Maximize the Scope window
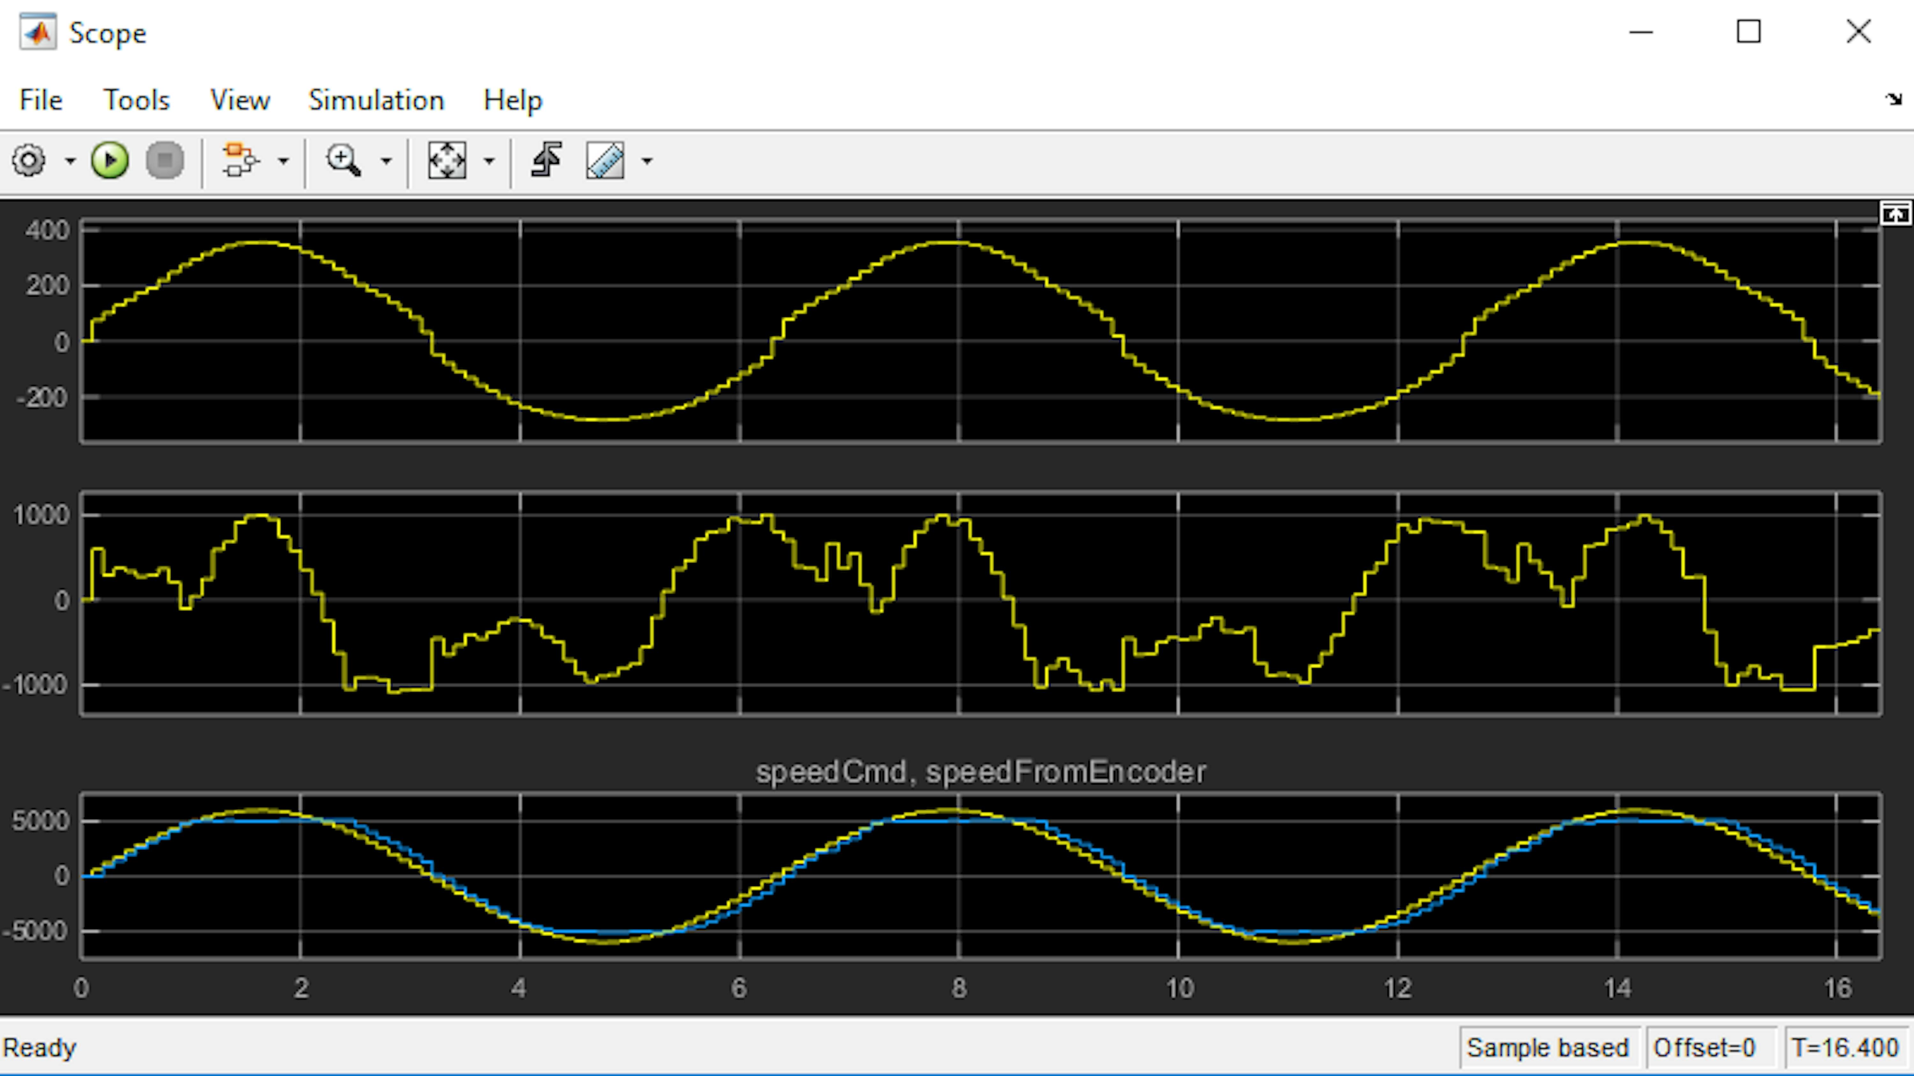The width and height of the screenshot is (1914, 1076). pos(1748,32)
